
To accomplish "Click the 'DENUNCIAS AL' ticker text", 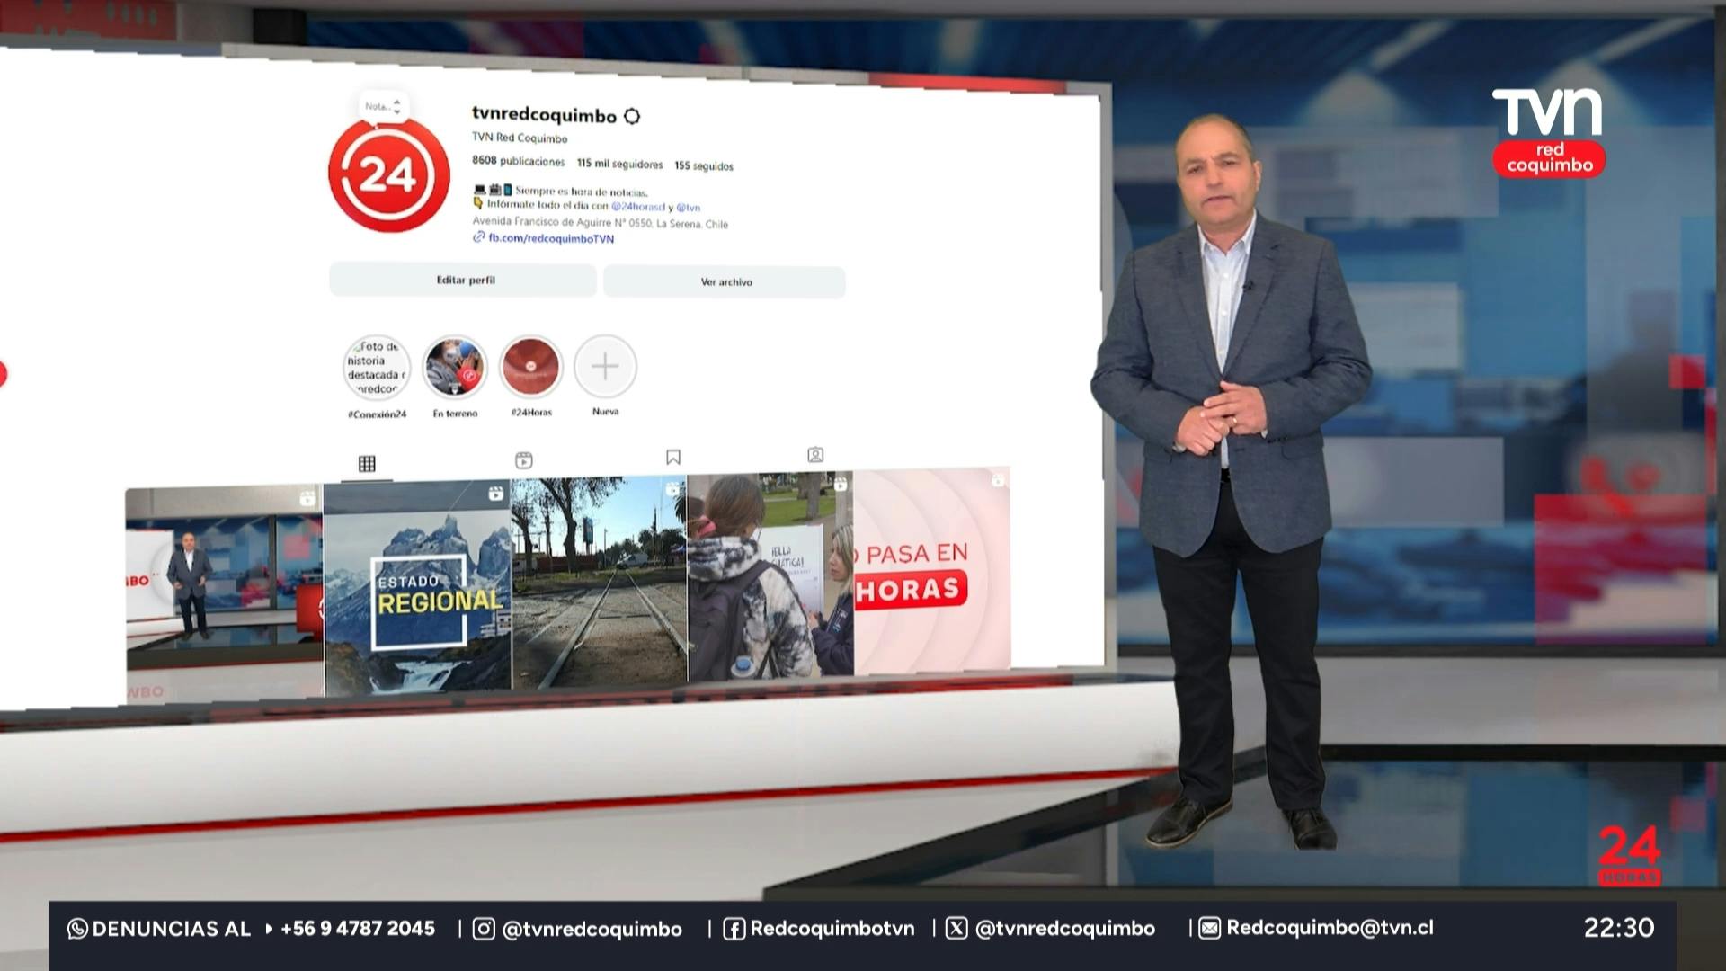I will pos(172,929).
